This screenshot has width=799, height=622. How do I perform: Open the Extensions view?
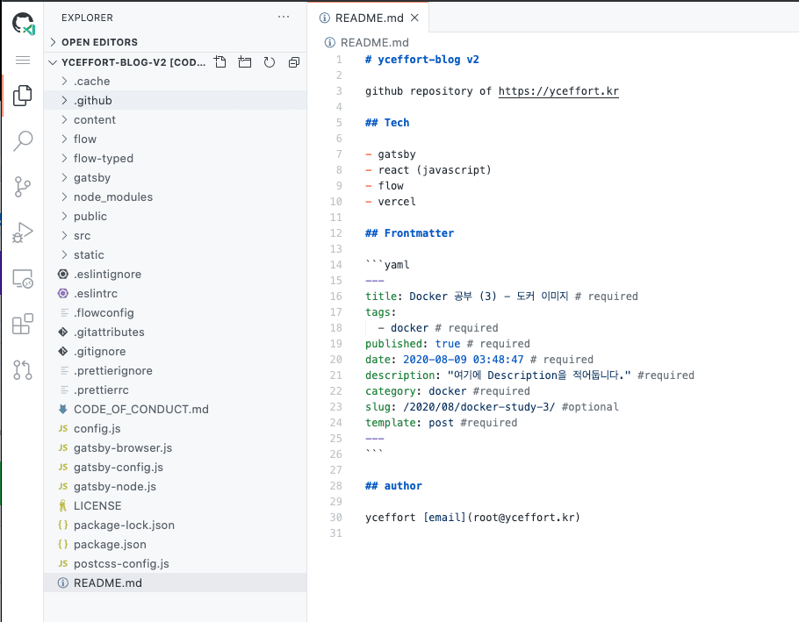(x=23, y=325)
